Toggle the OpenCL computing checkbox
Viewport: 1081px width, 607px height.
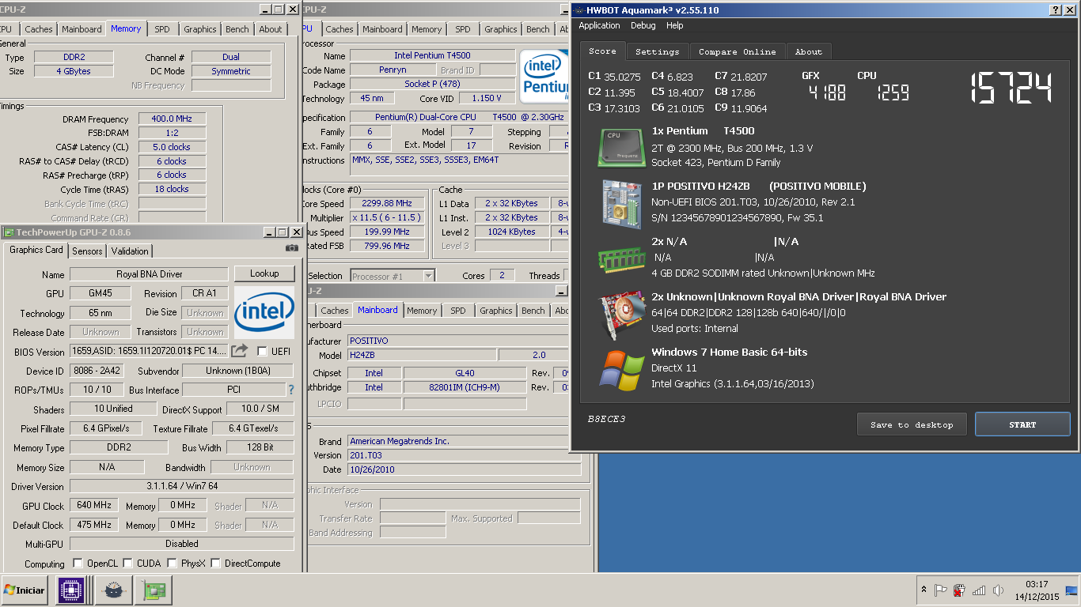coord(78,564)
